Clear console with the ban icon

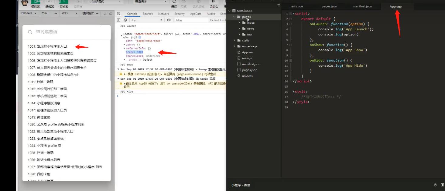click(x=125, y=20)
